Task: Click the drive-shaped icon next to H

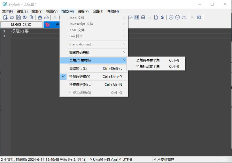Action: 143,17
